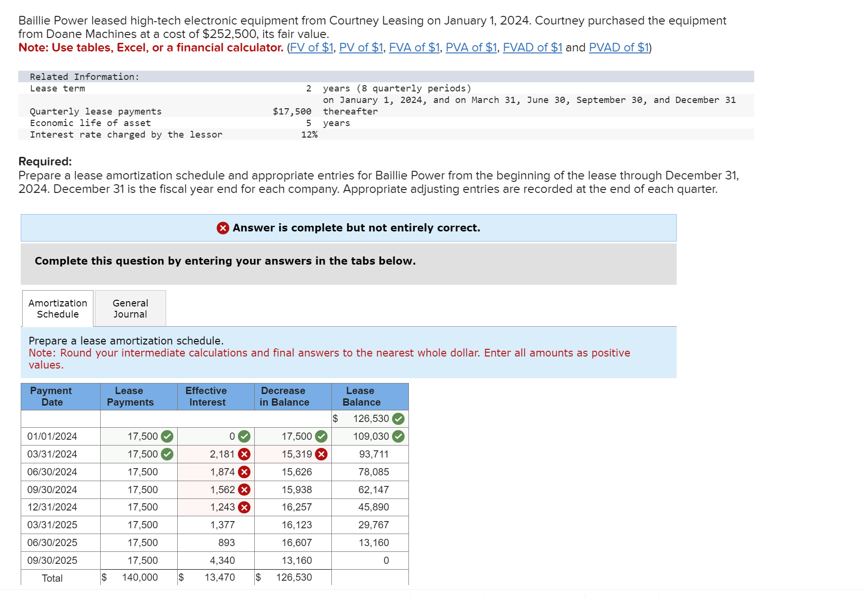
Task: Click the 09/30/2025 decrease in balance cell
Action: coord(293,561)
